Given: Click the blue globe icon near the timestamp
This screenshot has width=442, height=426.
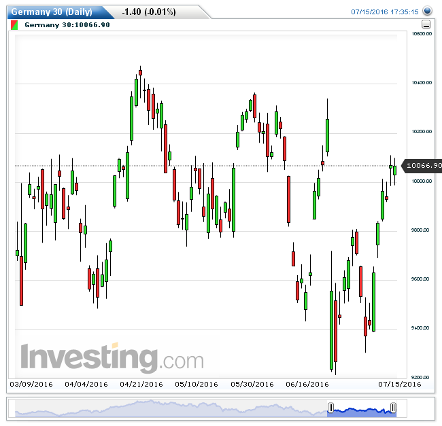Looking at the screenshot, I should tap(427, 11).
